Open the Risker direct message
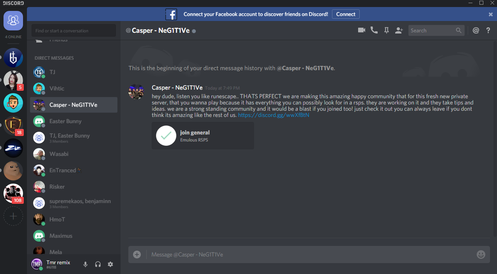 [x=74, y=187]
